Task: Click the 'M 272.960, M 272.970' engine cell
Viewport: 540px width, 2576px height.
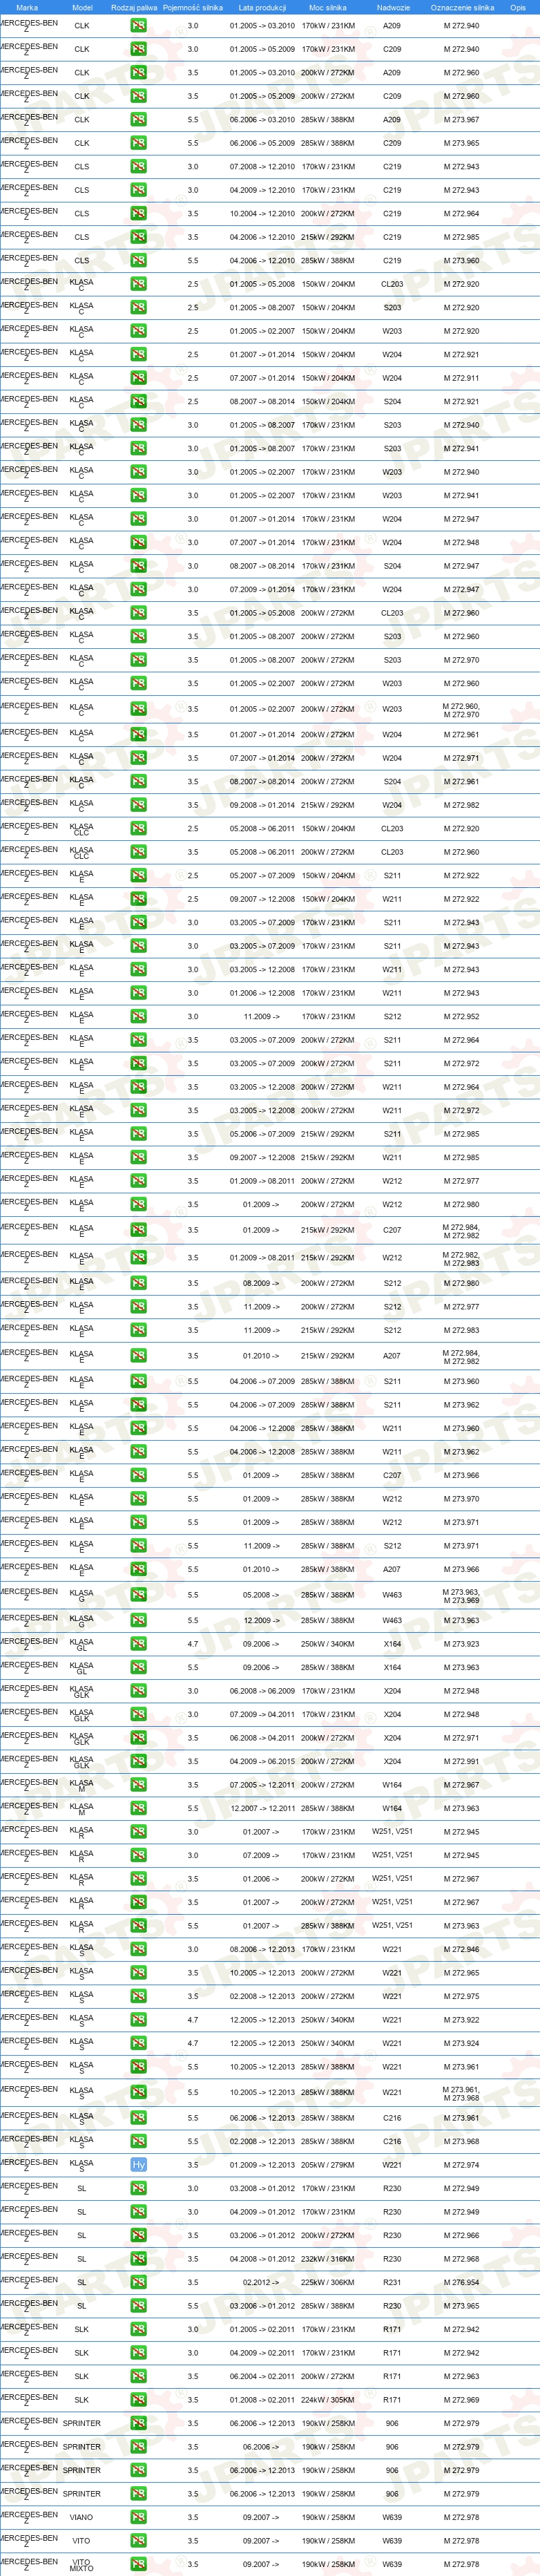Action: (x=462, y=710)
